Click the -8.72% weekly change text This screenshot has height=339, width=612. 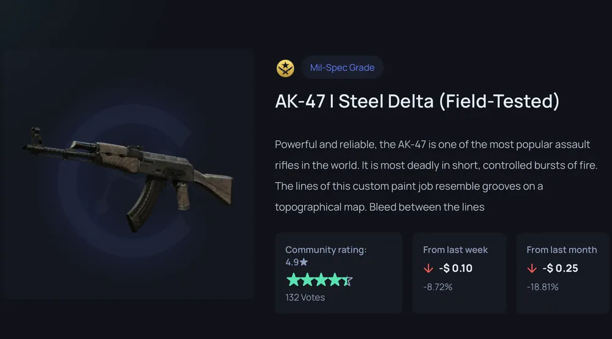(x=438, y=287)
